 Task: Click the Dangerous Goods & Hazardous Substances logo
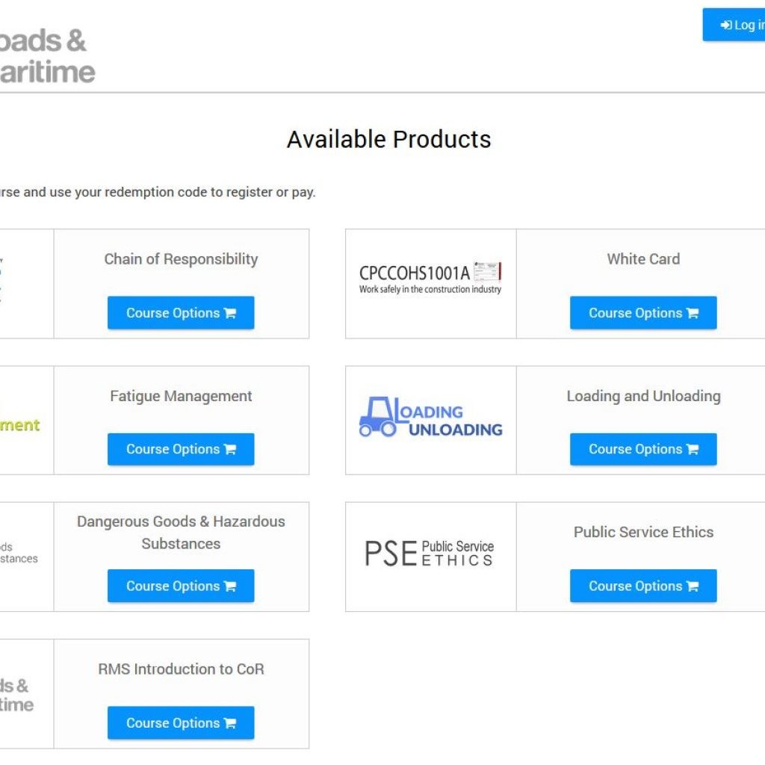click(x=19, y=551)
